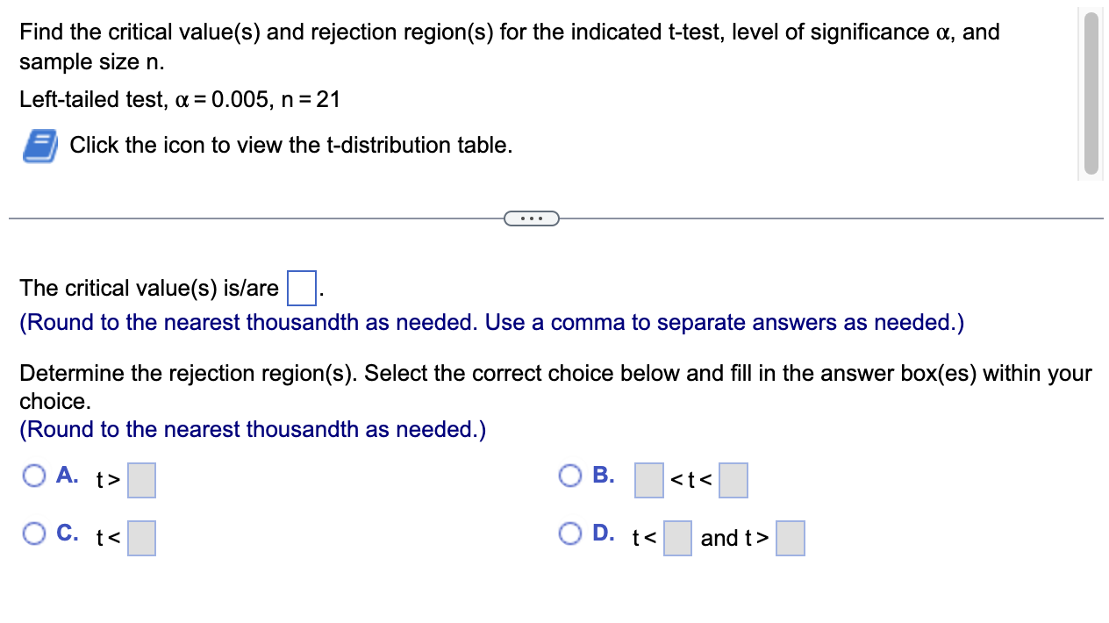The height and width of the screenshot is (623, 1109).
Task: Select radio button D for two-tailed rejection region
Action: tap(569, 533)
